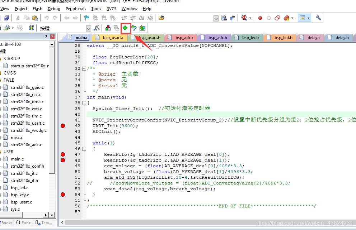The image size is (356, 230).
Task: Click the File Extensions and Books icon
Action: point(108,28)
